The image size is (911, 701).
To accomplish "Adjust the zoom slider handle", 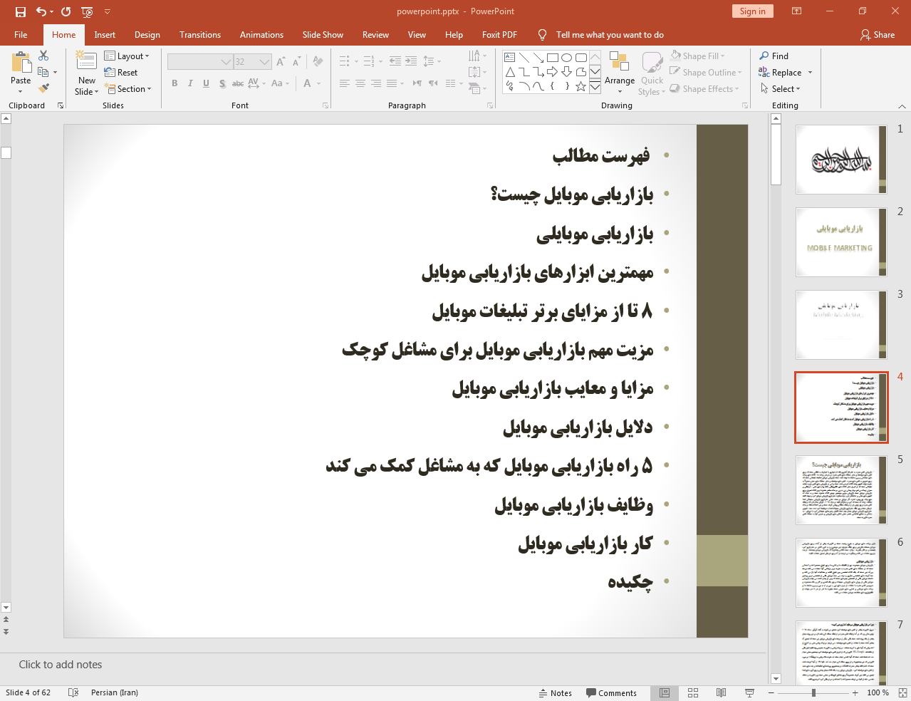I will [813, 692].
